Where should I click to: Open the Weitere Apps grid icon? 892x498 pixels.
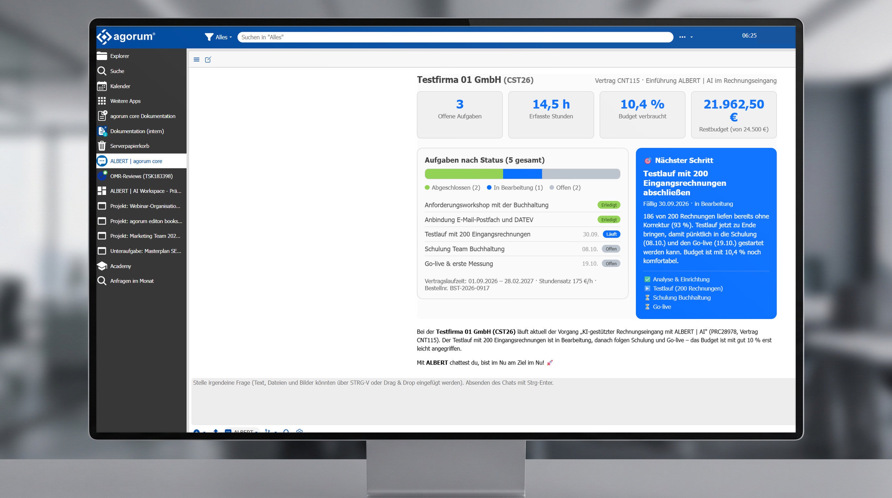(102, 101)
